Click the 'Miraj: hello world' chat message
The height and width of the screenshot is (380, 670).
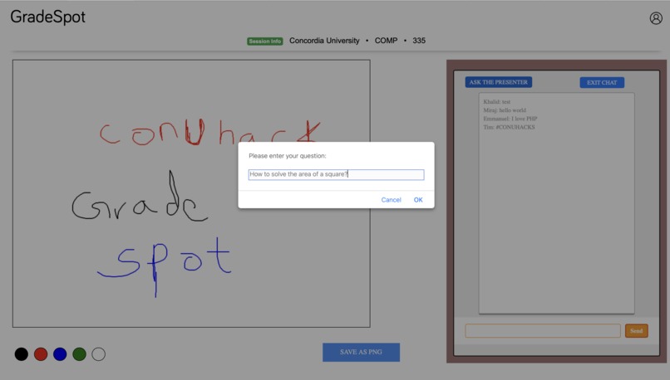pos(505,110)
